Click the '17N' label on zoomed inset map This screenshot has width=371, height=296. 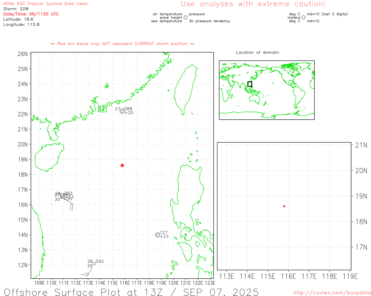click(x=361, y=247)
